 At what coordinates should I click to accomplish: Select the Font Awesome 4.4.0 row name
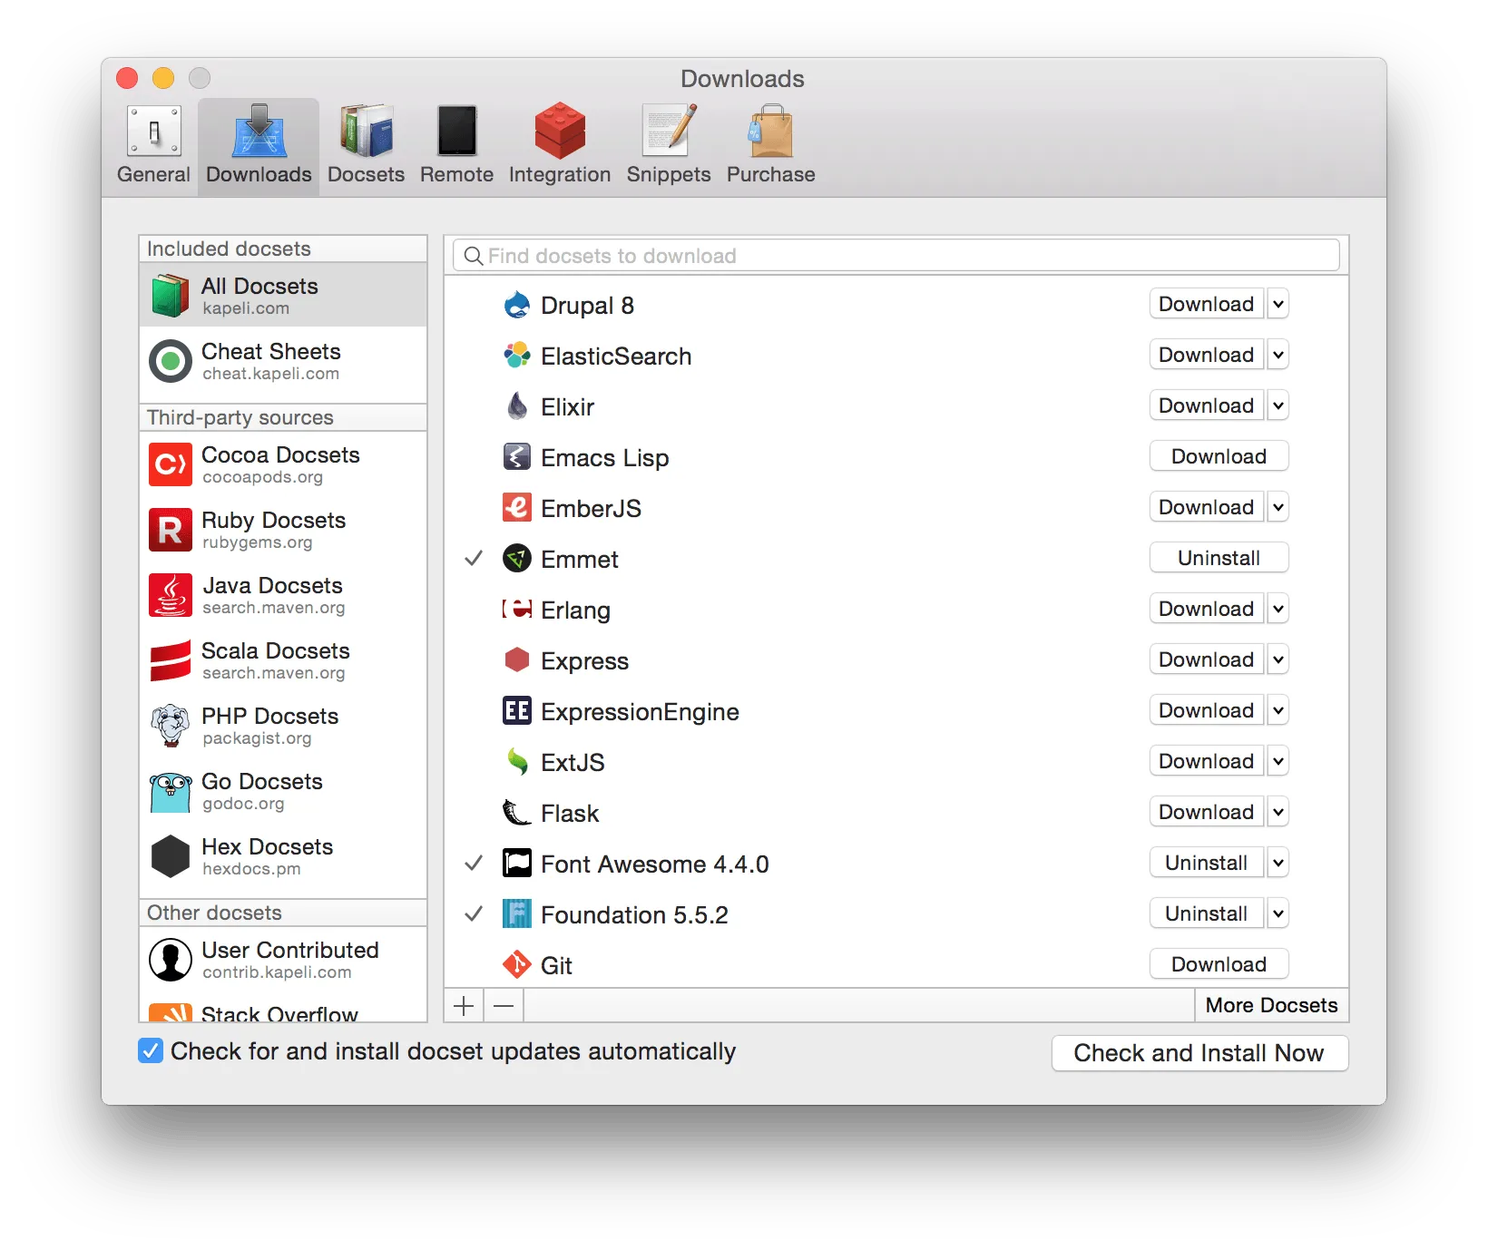point(655,864)
